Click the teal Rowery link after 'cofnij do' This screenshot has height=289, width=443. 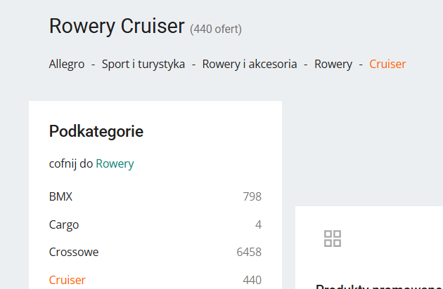[115, 163]
